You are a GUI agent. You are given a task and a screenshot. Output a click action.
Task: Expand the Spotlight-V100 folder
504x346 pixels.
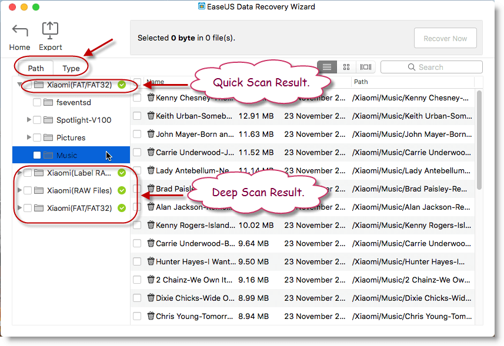coord(29,120)
